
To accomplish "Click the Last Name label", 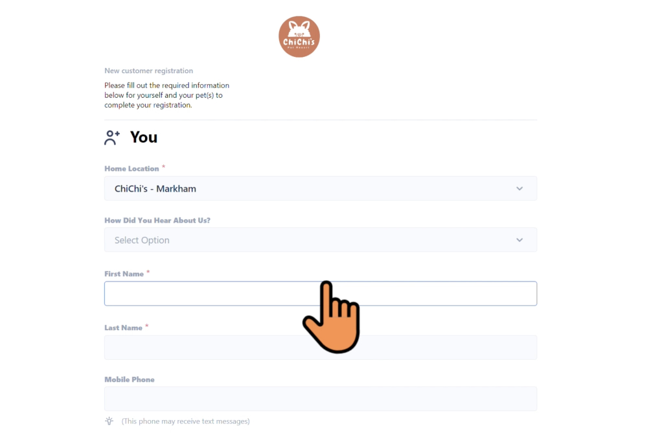I will pyautogui.click(x=123, y=328).
